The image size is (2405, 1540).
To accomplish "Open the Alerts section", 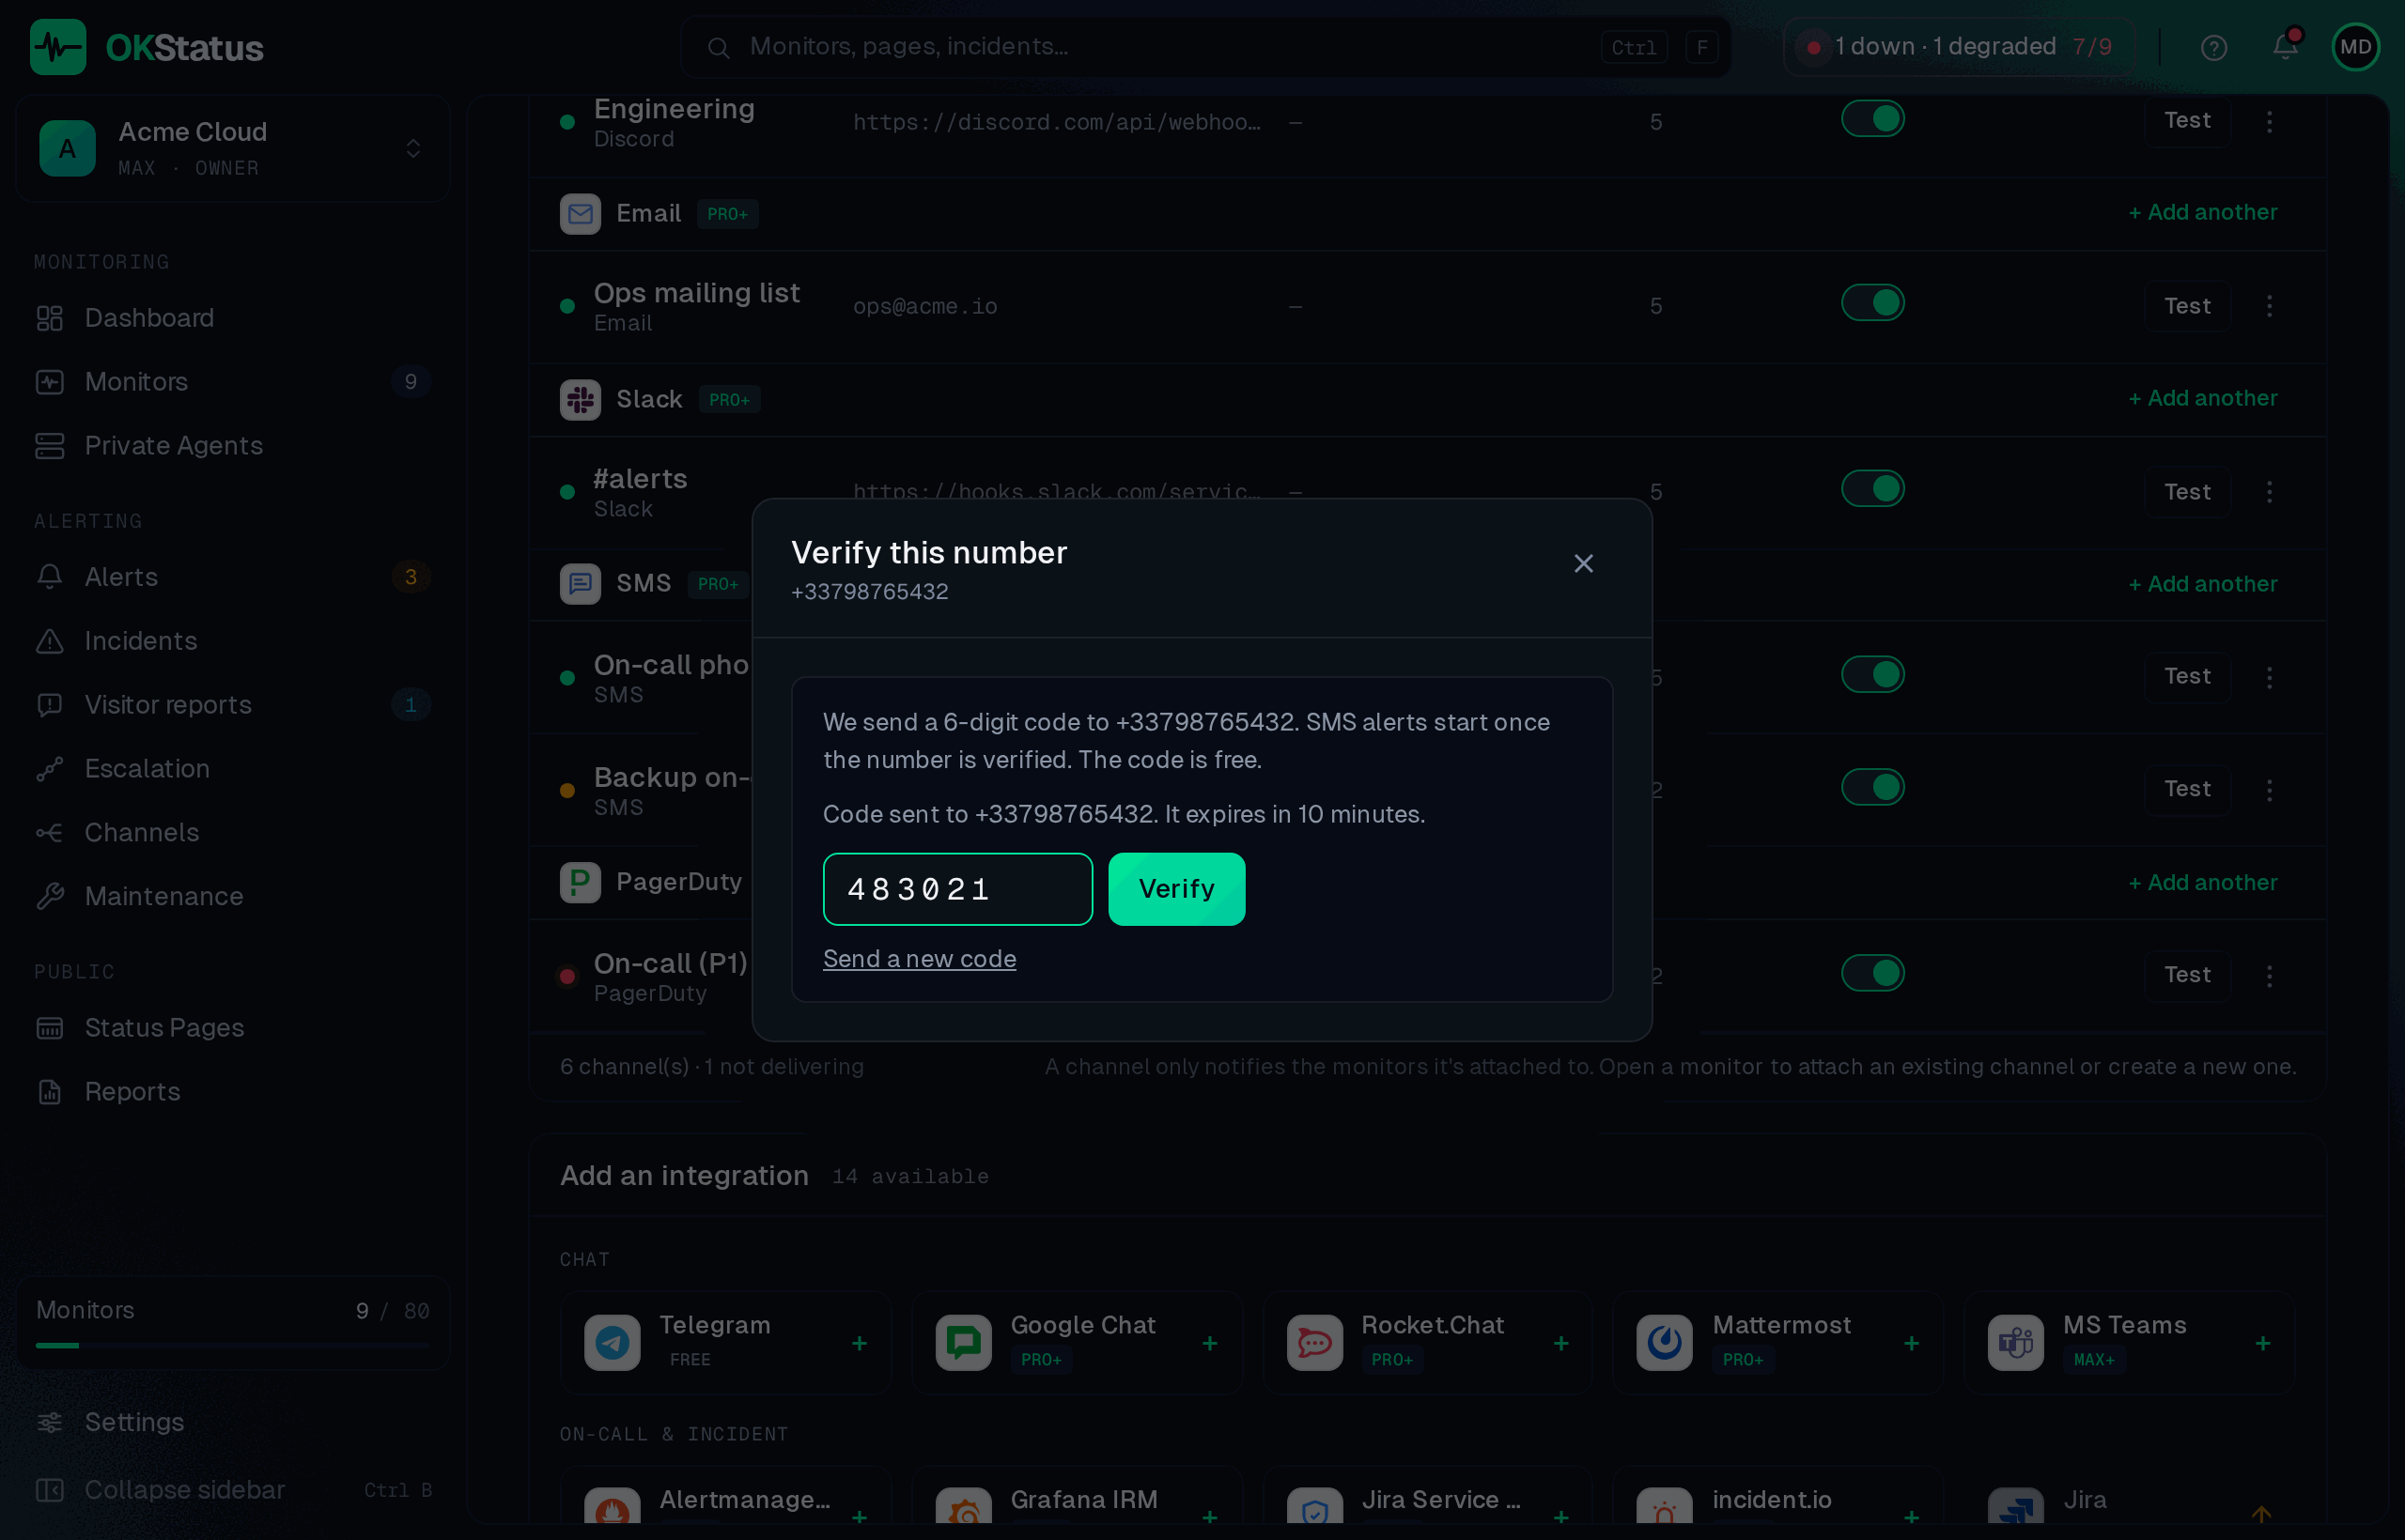I will pos(232,577).
